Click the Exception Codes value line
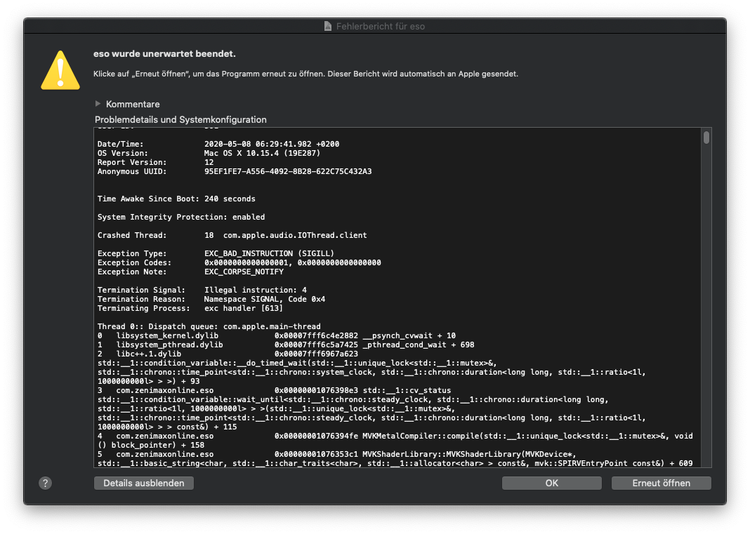 click(x=293, y=262)
